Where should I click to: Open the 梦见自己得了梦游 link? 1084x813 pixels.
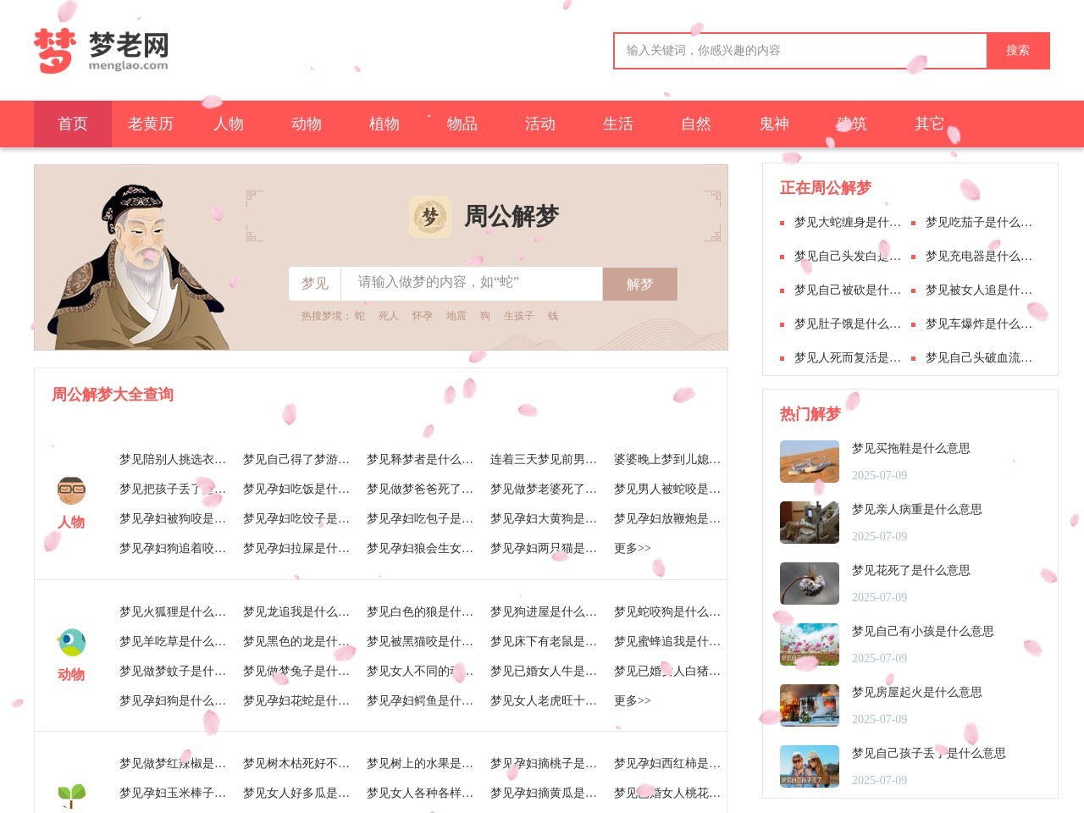coord(296,460)
